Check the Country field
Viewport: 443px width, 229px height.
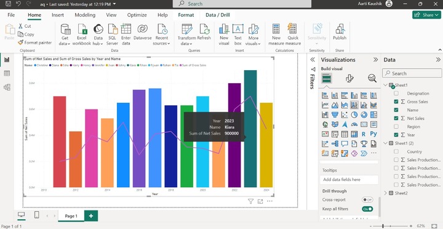(396, 151)
